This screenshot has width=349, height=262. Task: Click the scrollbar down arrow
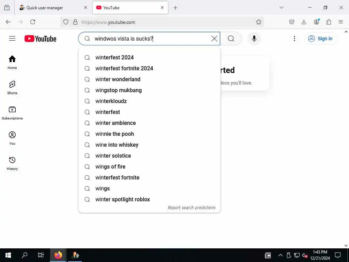pyautogui.click(x=346, y=246)
